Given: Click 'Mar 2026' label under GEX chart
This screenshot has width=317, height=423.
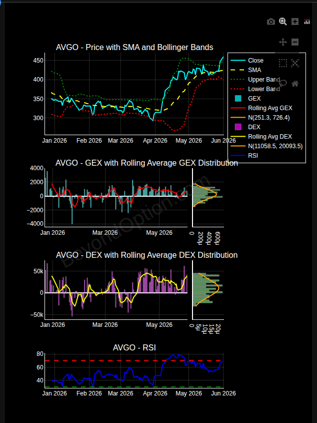Looking at the screenshot, I should [105, 233].
